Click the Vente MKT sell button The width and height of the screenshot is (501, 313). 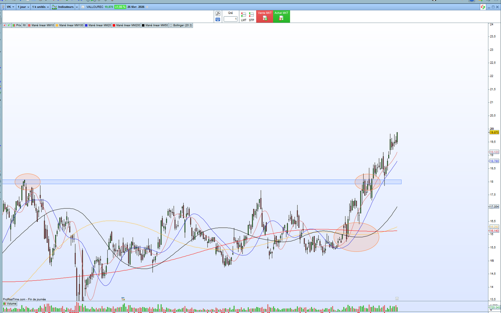265,17
